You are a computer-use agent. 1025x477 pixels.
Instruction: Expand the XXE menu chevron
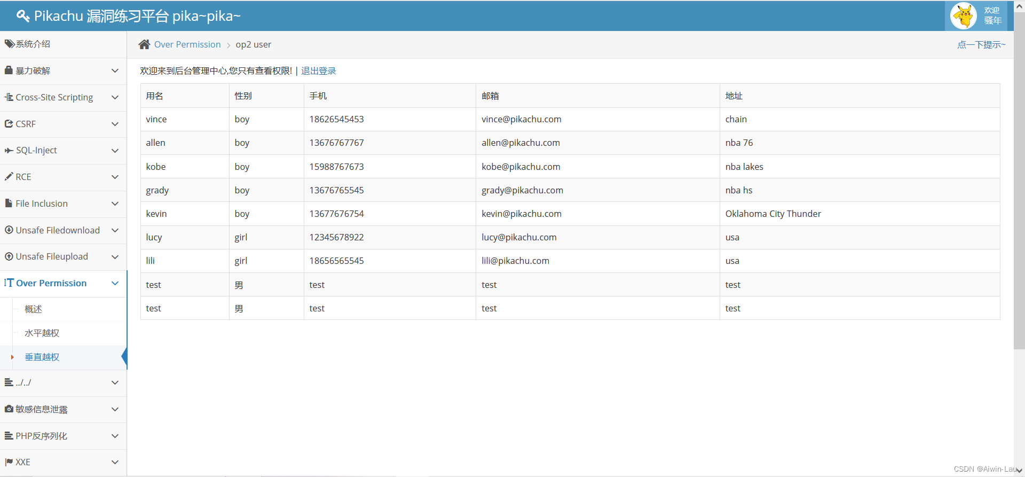click(115, 462)
